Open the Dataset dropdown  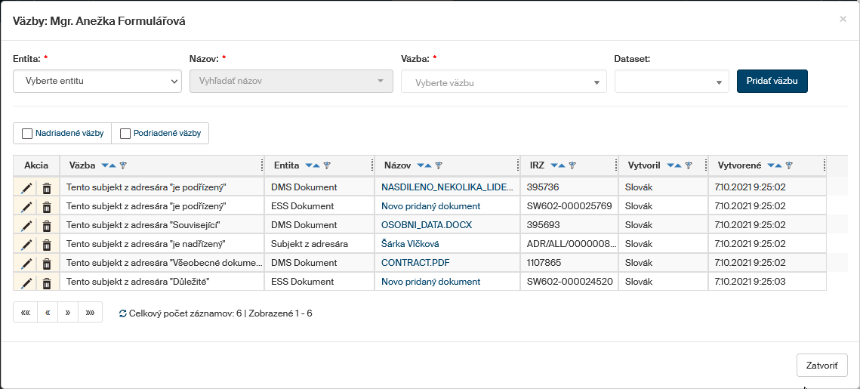[671, 82]
